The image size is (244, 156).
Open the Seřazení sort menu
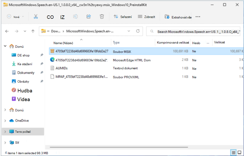[x=123, y=17]
